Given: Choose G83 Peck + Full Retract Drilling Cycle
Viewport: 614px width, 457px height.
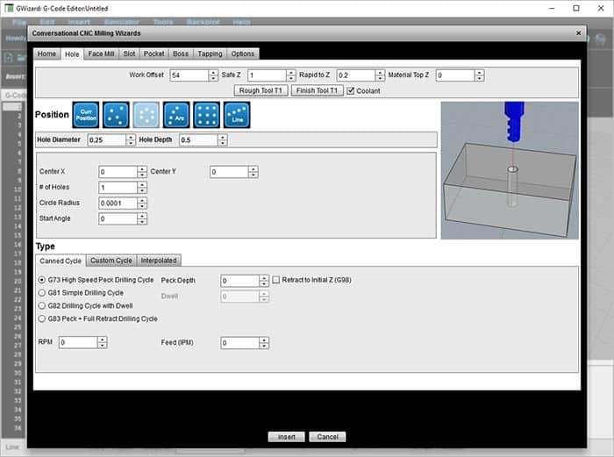Looking at the screenshot, I should coord(42,318).
